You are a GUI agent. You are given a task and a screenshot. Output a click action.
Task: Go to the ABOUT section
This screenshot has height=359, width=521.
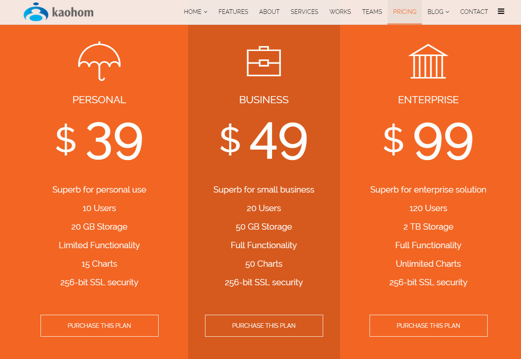269,12
